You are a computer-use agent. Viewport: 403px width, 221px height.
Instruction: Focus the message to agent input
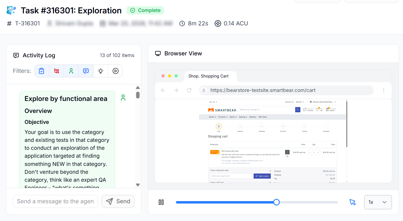55,201
